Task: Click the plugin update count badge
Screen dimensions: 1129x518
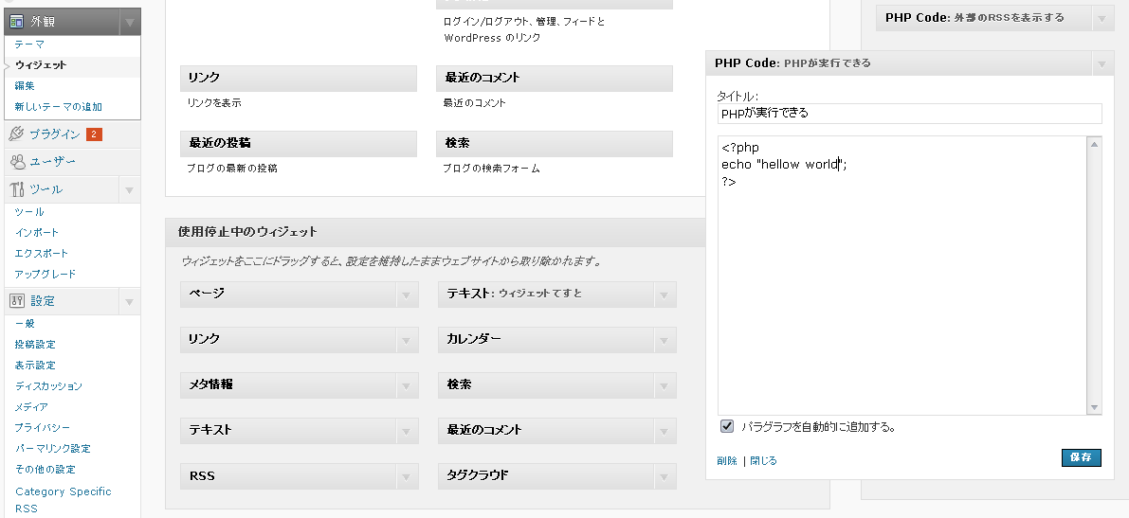Action: click(94, 134)
